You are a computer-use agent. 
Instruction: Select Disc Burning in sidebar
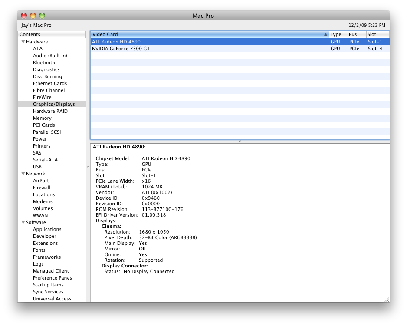coord(47,76)
